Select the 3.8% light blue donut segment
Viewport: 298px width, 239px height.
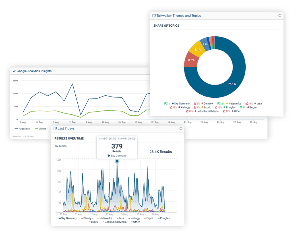coord(205,45)
